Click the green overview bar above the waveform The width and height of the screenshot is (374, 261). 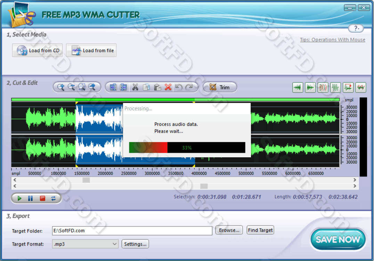(x=175, y=100)
